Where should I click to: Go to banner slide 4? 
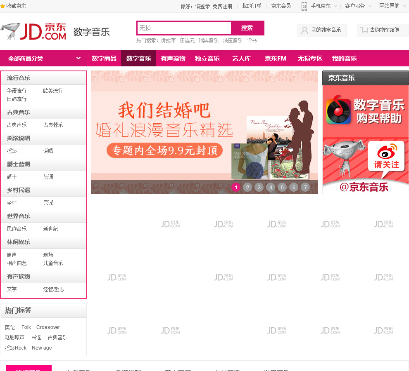271,187
